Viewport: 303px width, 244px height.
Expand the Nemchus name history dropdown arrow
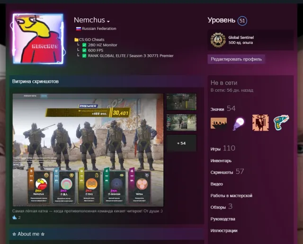[x=108, y=21]
